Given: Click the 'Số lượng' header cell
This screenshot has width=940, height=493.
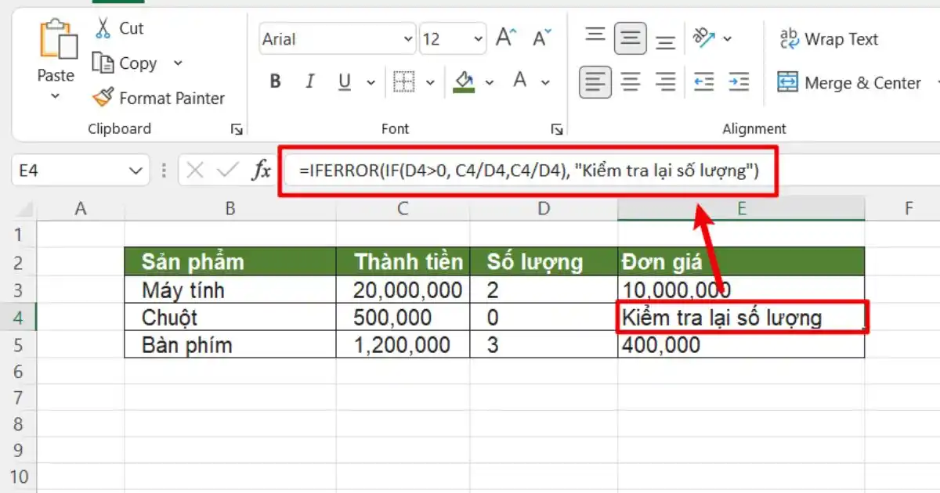Looking at the screenshot, I should pyautogui.click(x=544, y=261).
